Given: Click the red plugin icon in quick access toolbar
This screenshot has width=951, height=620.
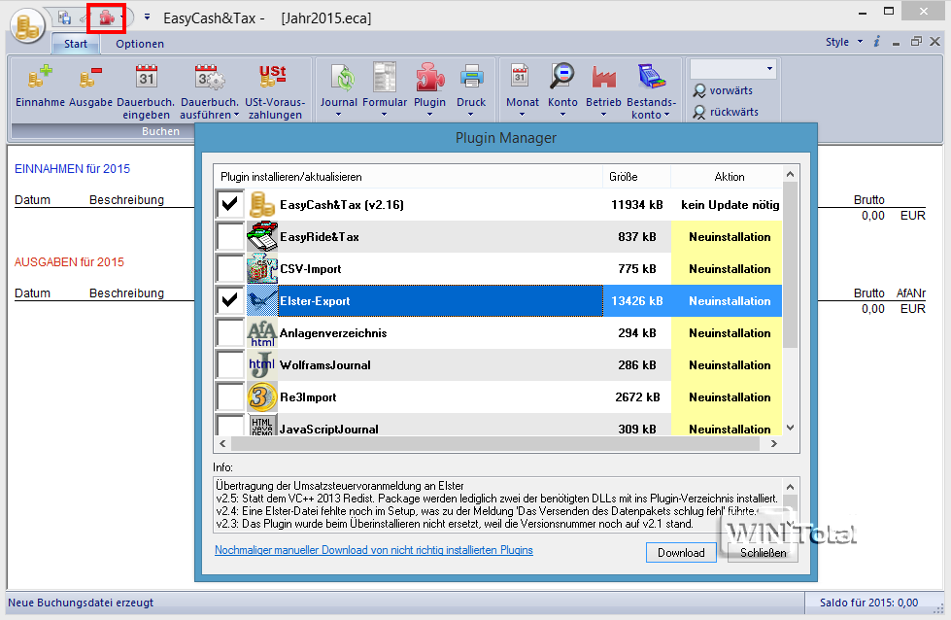Looking at the screenshot, I should click(105, 17).
